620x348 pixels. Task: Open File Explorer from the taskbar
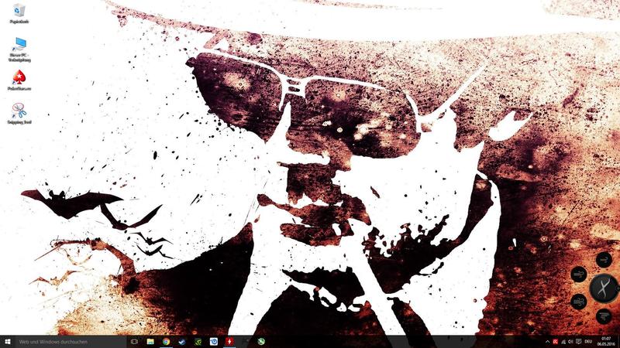(x=150, y=342)
